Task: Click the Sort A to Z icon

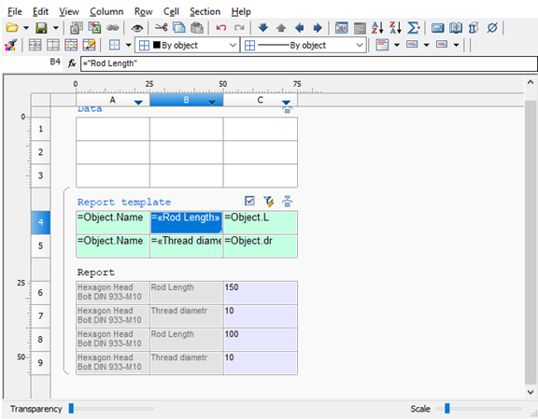Action: pos(377,28)
